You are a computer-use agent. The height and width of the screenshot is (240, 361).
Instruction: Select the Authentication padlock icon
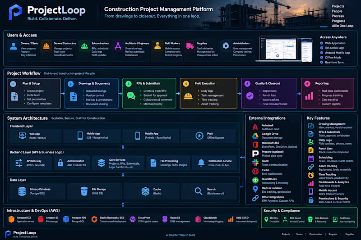[60, 163]
